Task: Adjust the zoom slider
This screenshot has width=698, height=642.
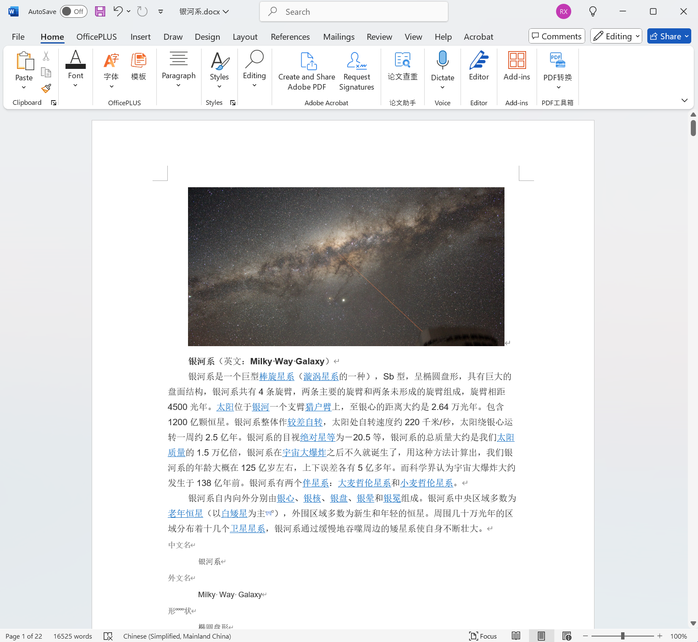Action: point(622,636)
